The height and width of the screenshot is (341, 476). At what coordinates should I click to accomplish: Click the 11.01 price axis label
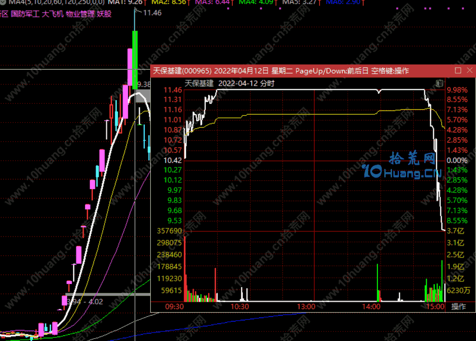click(173, 120)
